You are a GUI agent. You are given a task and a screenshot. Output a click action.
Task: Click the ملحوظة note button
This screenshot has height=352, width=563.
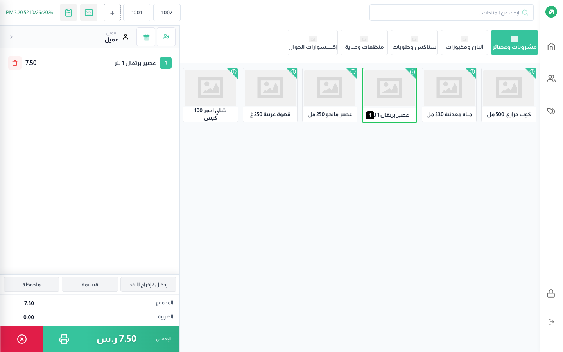click(x=32, y=284)
